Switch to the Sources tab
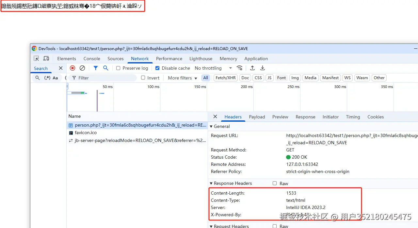This screenshot has width=418, height=228. pos(116,59)
